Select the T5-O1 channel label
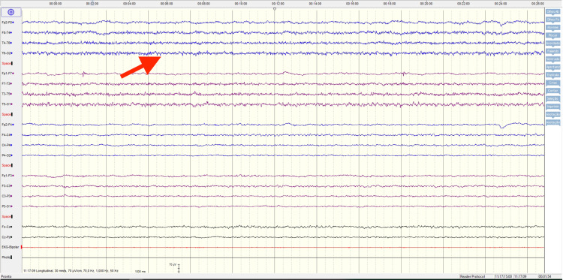The image size is (563, 280). coord(8,104)
